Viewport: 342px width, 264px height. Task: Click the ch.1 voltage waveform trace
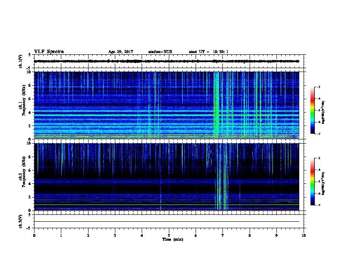coord(167,61)
